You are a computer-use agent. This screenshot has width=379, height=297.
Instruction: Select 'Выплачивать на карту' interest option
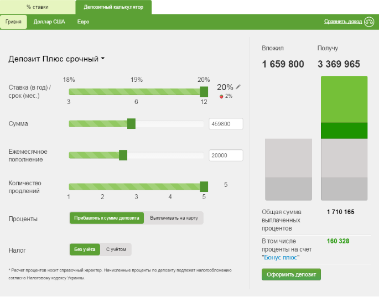click(174, 218)
